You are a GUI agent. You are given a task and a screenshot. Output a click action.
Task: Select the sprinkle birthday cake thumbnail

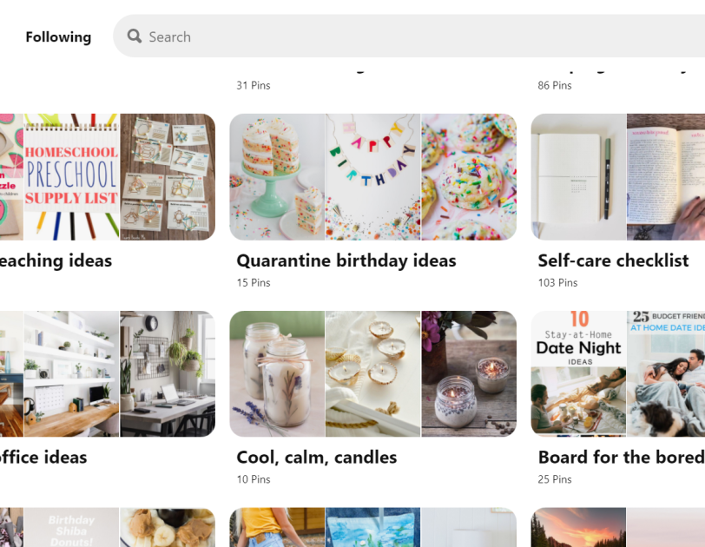click(x=277, y=177)
